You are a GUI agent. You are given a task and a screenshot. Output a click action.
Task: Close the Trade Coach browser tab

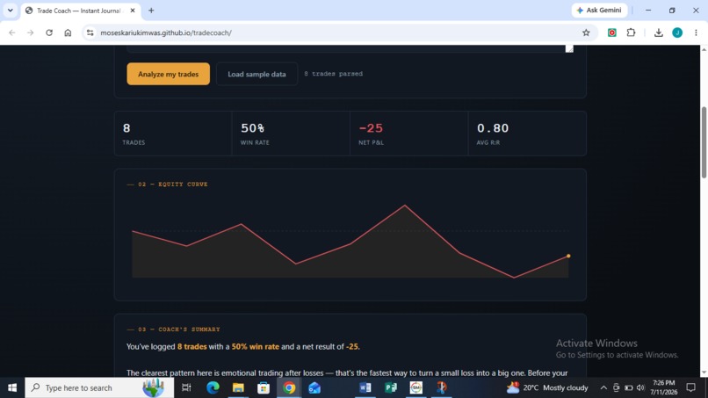133,11
